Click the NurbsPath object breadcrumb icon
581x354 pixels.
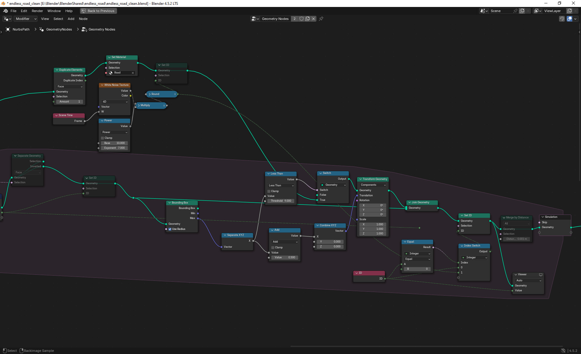8,29
